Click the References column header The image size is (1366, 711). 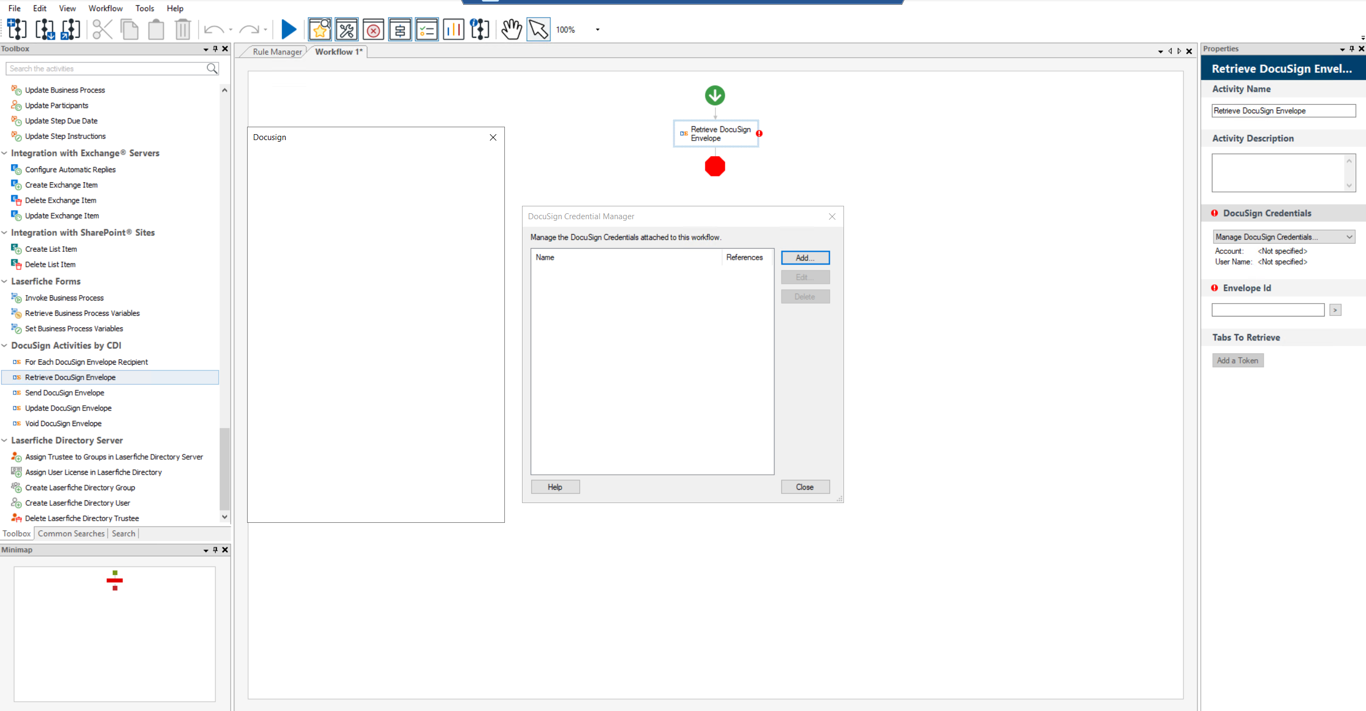point(745,257)
